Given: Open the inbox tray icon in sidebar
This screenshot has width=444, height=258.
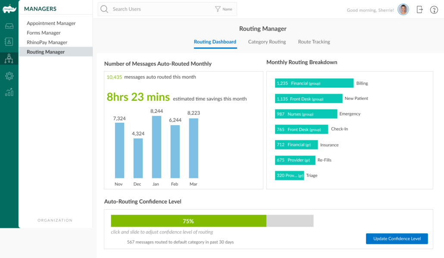Looking at the screenshot, I should [9, 26].
